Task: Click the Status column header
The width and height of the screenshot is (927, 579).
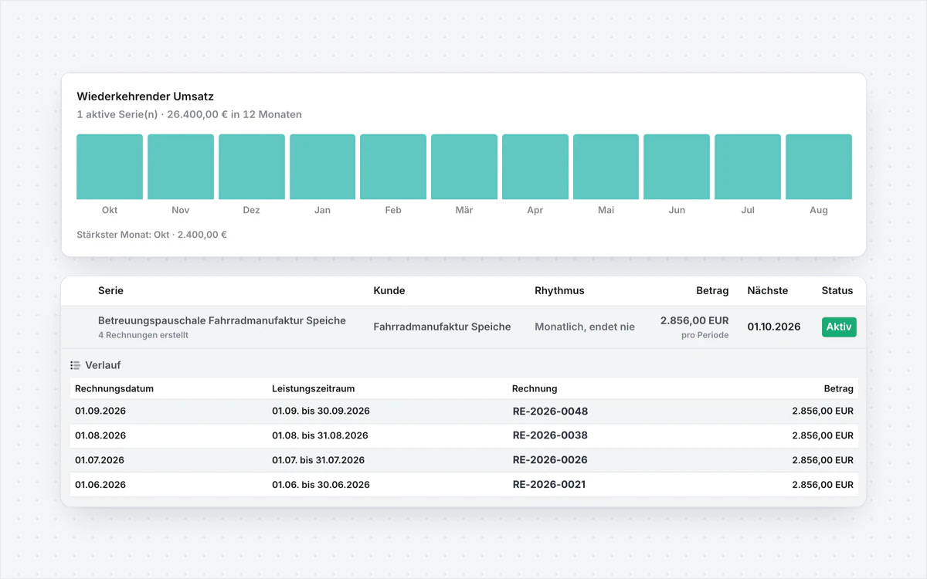Action: [x=837, y=291]
